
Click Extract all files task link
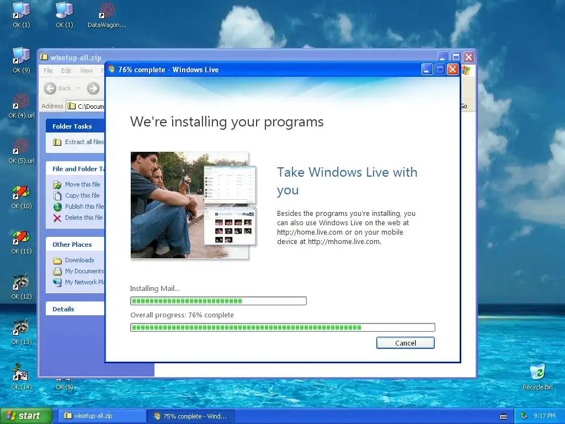click(x=84, y=142)
